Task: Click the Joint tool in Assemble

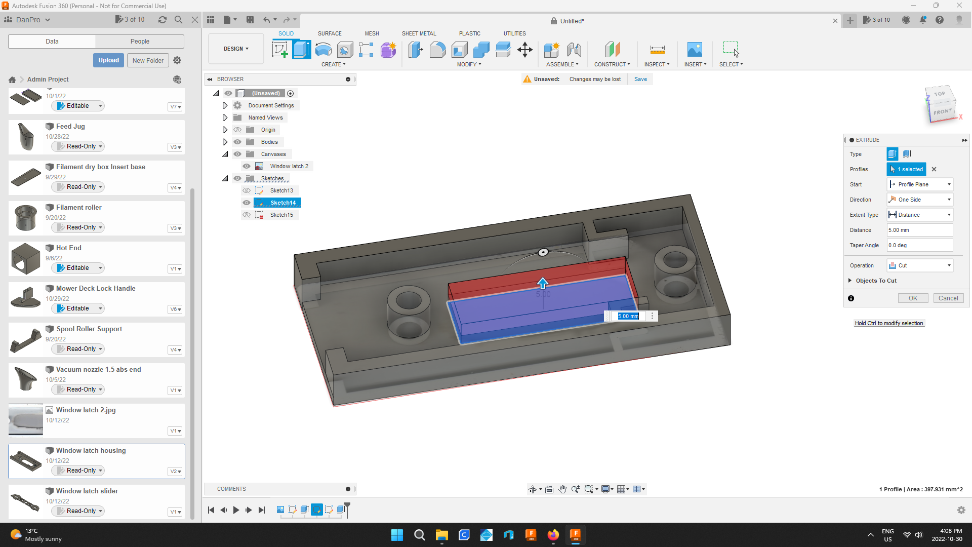Action: pyautogui.click(x=574, y=51)
